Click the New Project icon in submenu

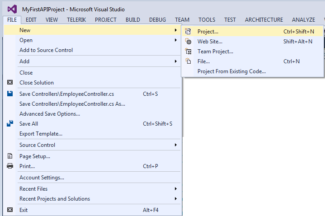click(188, 31)
